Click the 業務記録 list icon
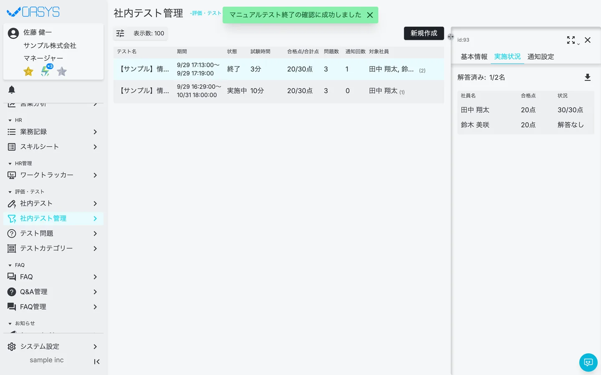This screenshot has width=601, height=375. pos(12,132)
